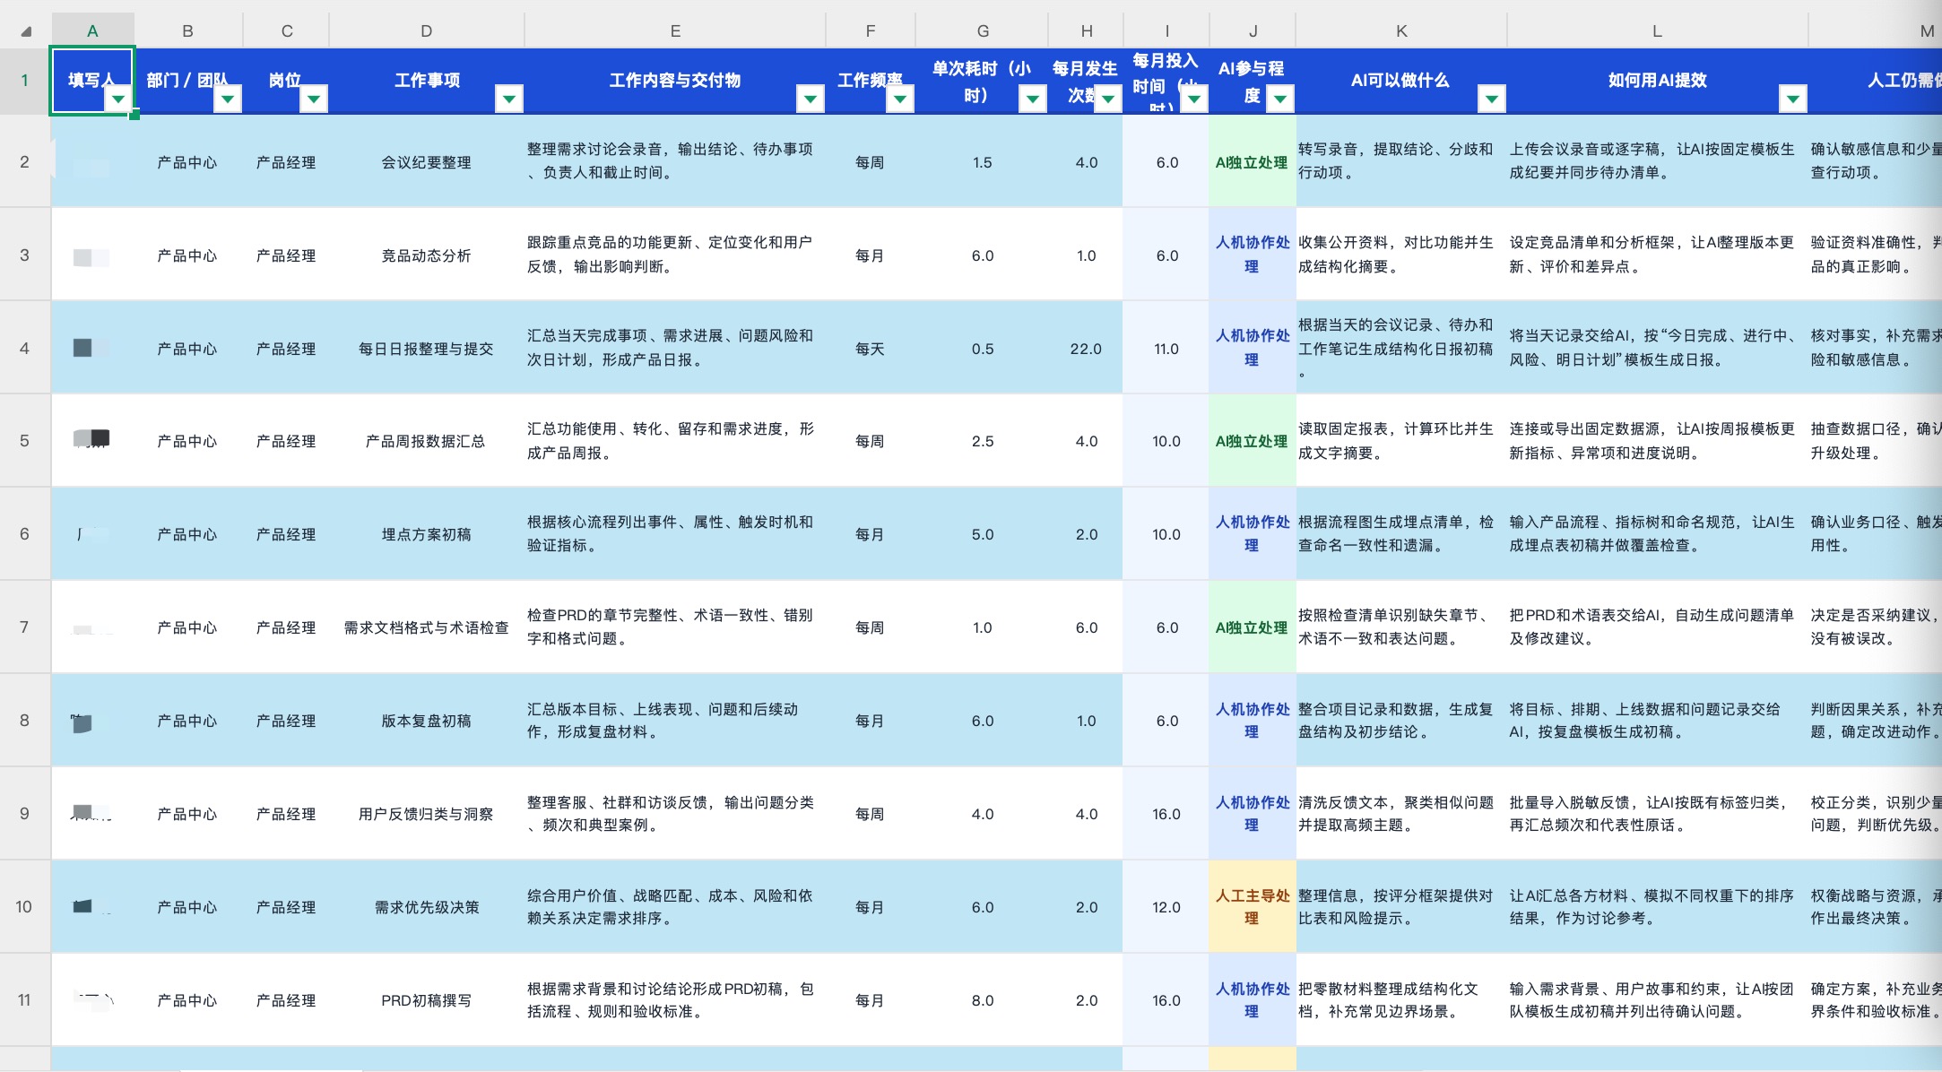Select column G header

(983, 30)
